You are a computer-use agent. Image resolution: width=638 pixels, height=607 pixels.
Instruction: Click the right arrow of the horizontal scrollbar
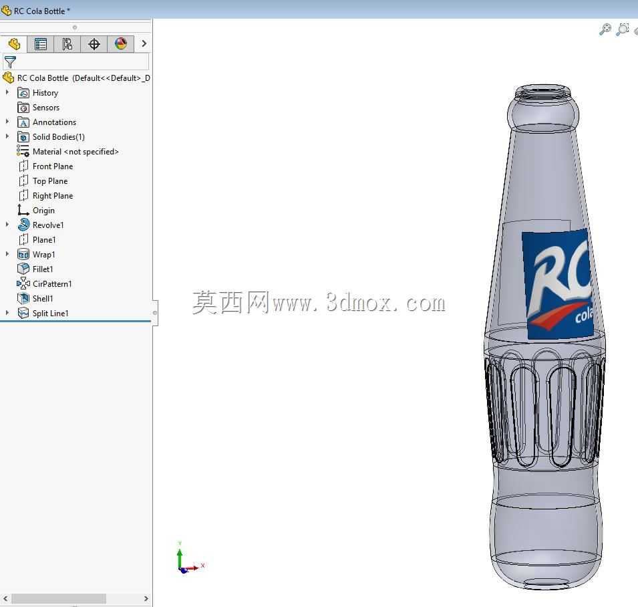pos(146,598)
